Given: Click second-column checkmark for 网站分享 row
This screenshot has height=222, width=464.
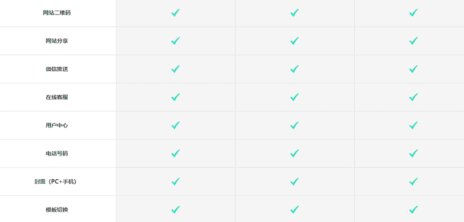Looking at the screenshot, I should [295, 41].
